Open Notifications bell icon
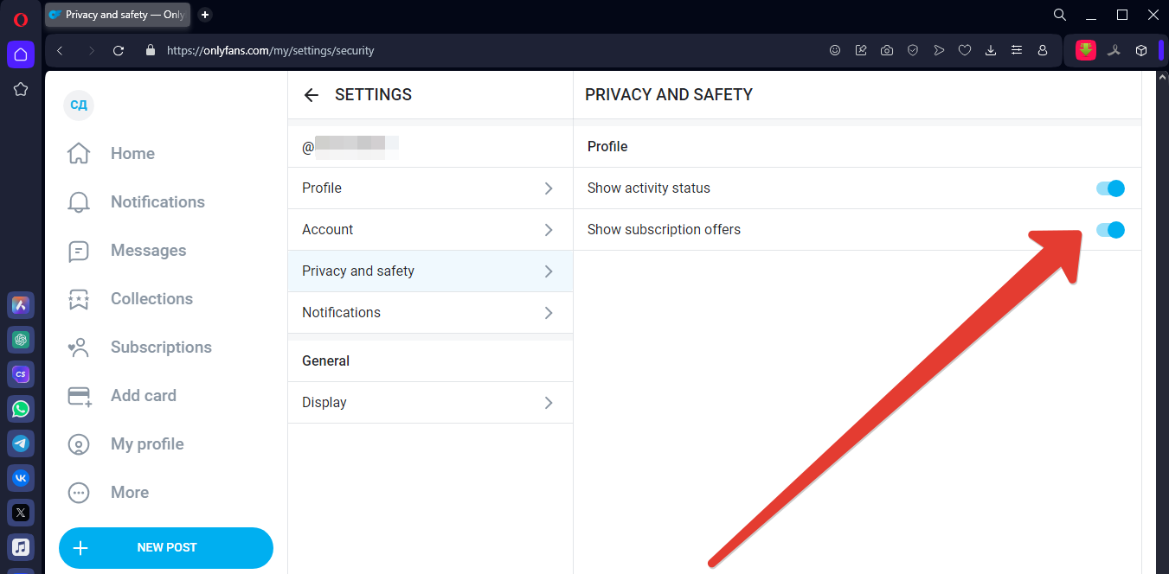The height and width of the screenshot is (574, 1169). pyautogui.click(x=79, y=202)
